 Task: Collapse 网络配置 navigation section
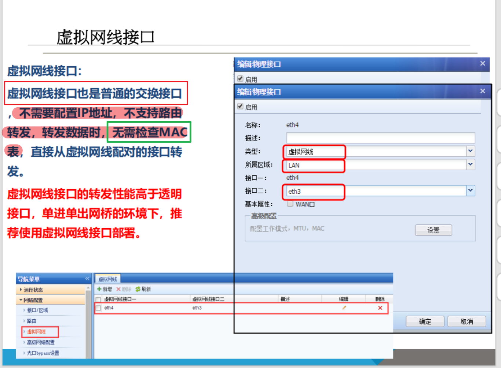[x=51, y=300]
